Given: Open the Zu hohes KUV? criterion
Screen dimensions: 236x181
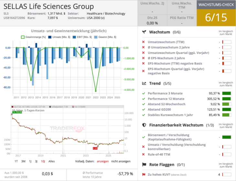Looking at the screenshot, I should (x=167, y=175).
